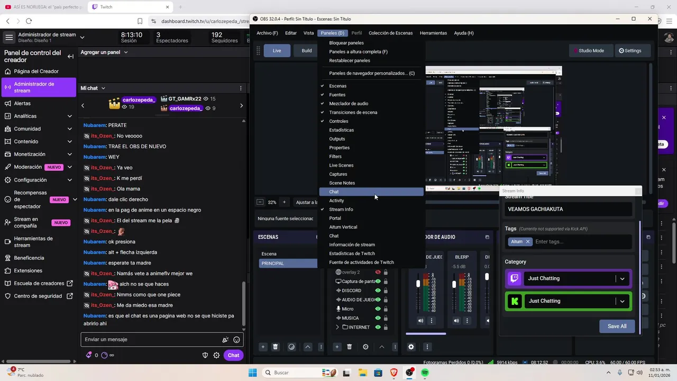Screen dimensions: 677x381
Task: Click the trash icon under the Escenas list
Action: (275, 347)
